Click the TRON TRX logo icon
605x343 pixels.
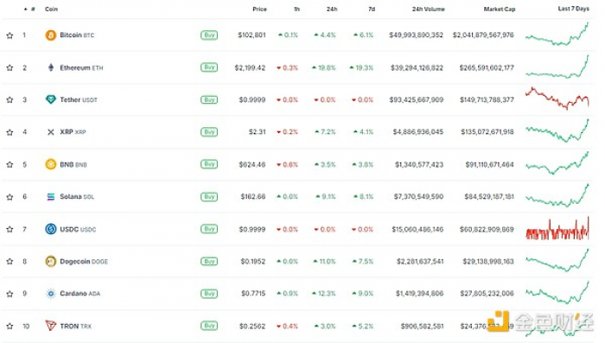50,326
